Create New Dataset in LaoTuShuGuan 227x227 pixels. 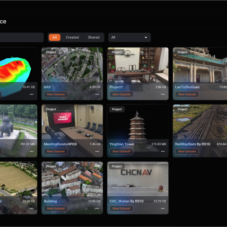(x=187, y=94)
